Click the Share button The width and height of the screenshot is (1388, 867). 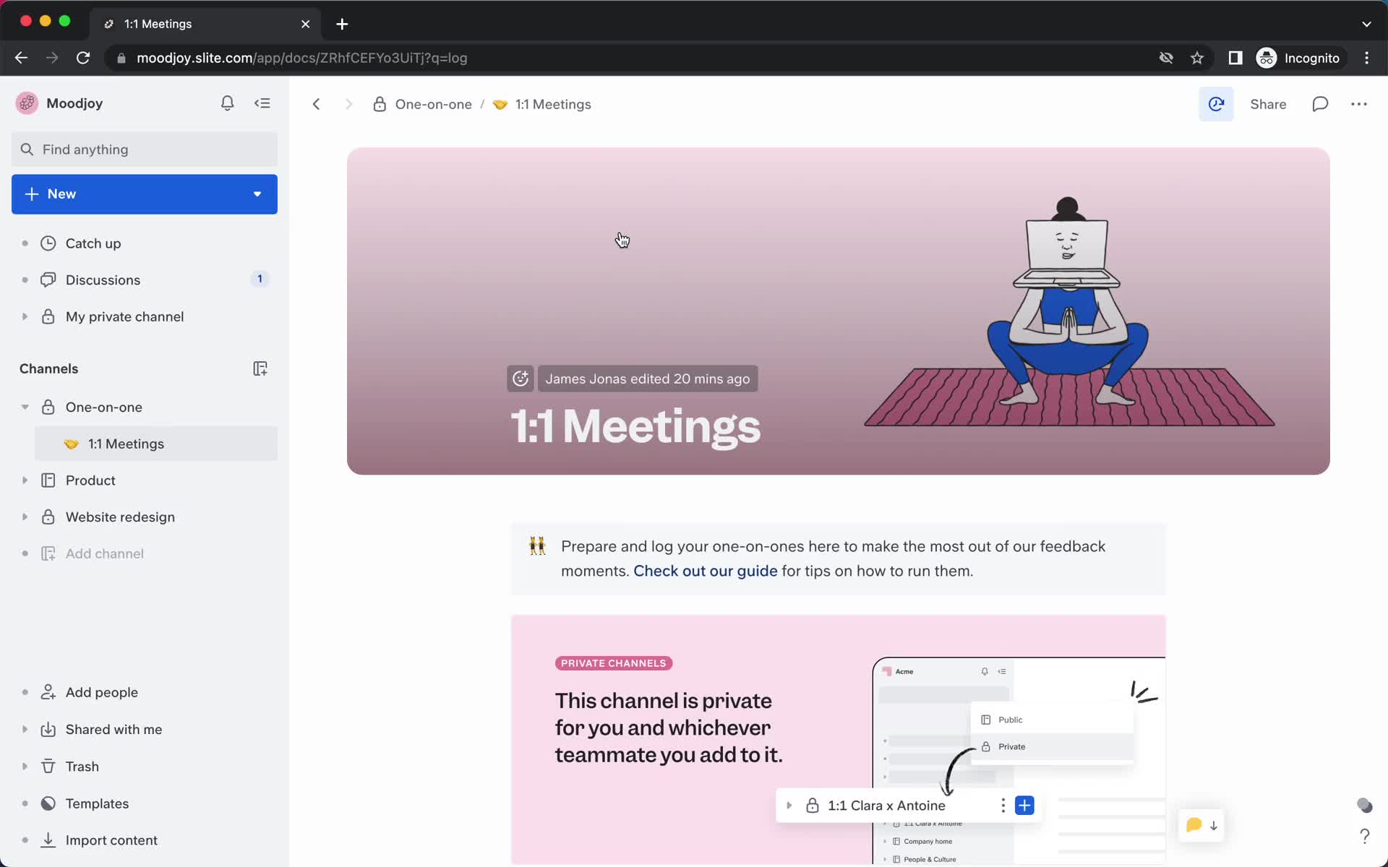(1268, 104)
